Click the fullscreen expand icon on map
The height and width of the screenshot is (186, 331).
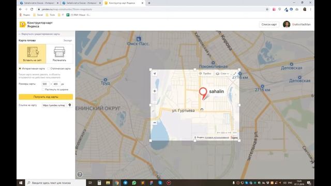[234, 73]
